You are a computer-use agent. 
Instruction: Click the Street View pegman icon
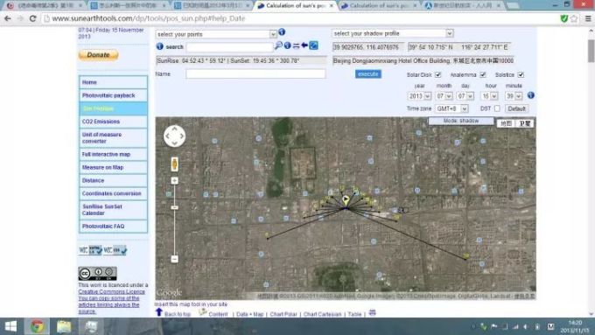point(174,164)
